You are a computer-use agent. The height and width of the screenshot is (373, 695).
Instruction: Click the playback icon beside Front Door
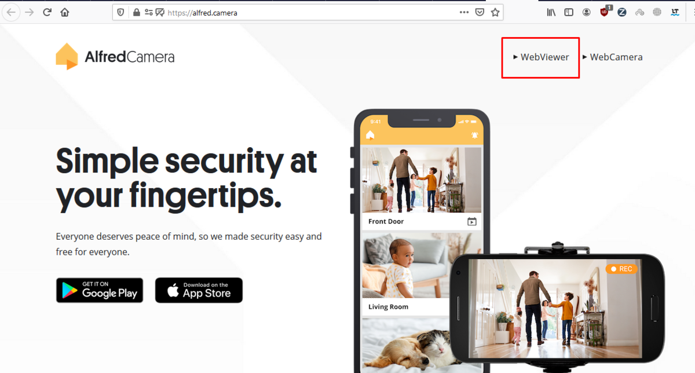[x=472, y=222]
